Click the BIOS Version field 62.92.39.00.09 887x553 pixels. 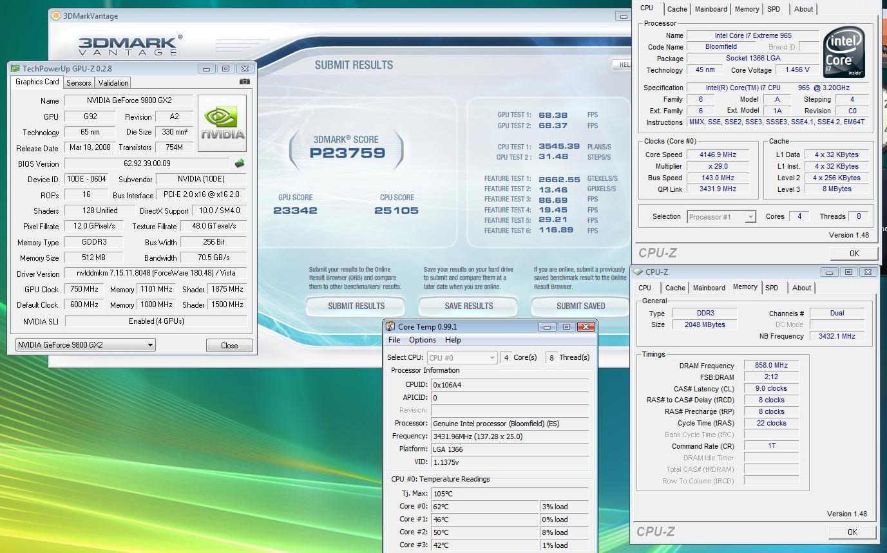click(147, 164)
